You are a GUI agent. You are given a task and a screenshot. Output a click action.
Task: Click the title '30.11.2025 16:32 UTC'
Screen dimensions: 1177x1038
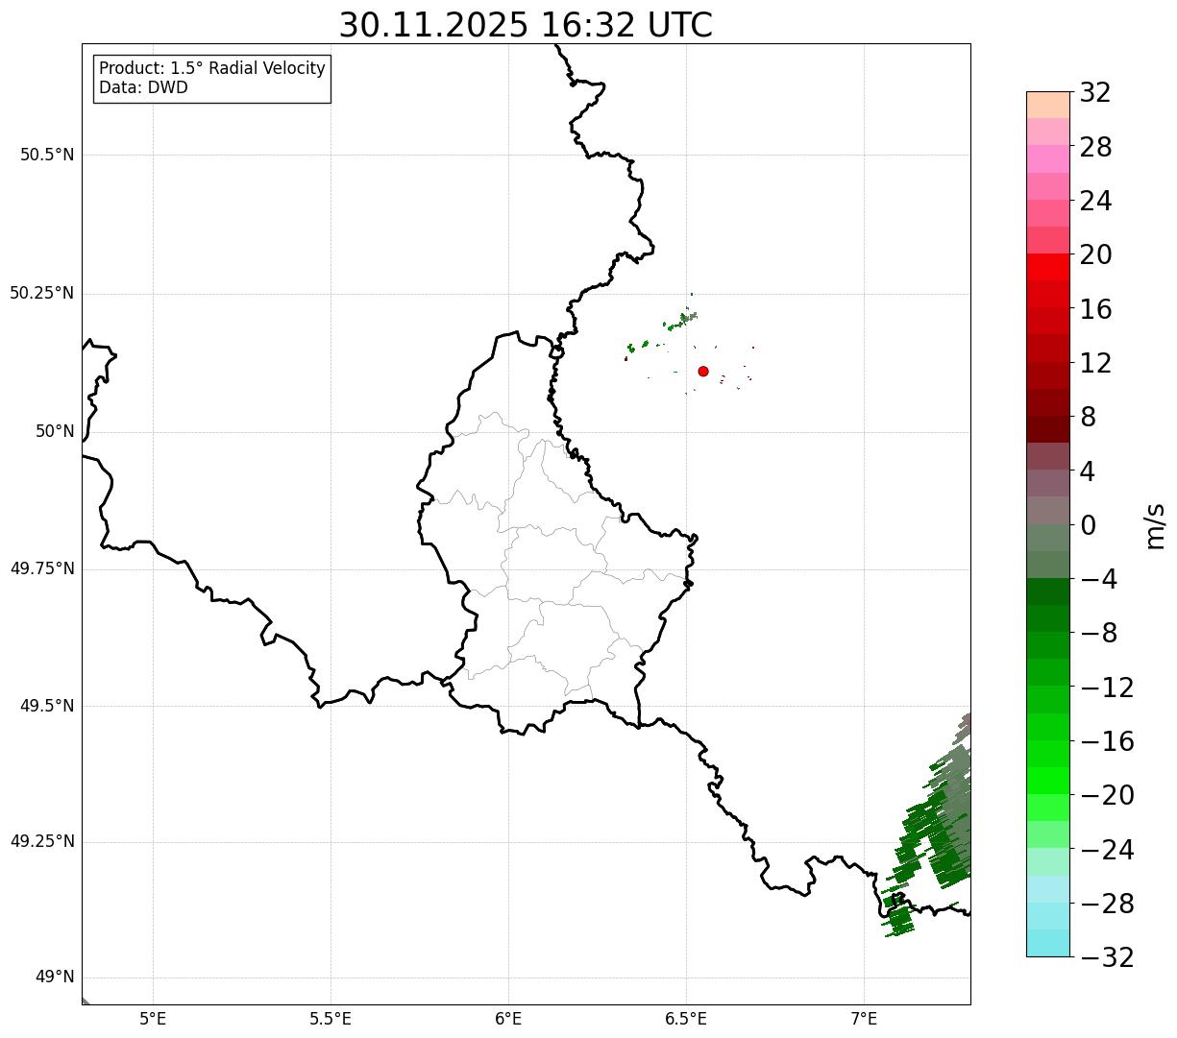[x=526, y=25]
